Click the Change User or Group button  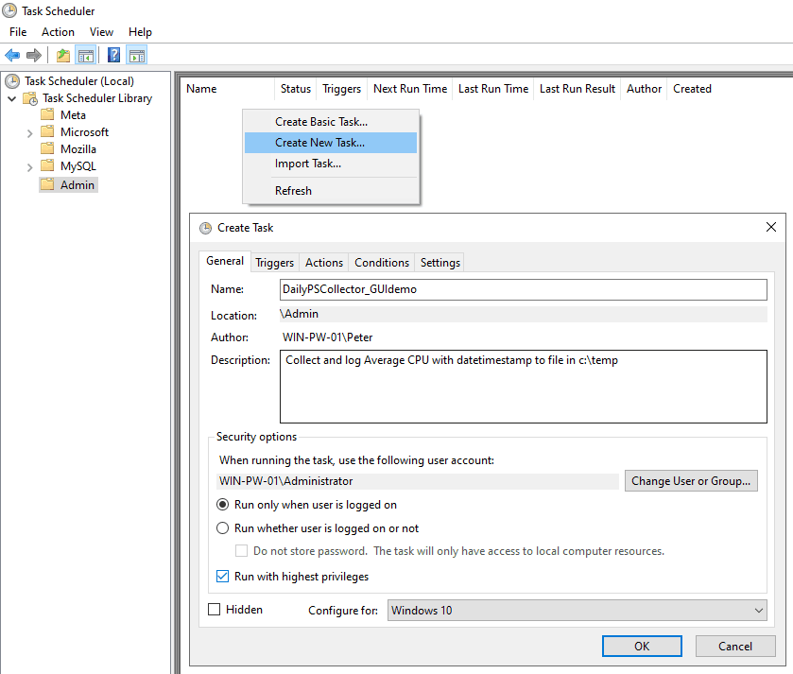point(691,480)
